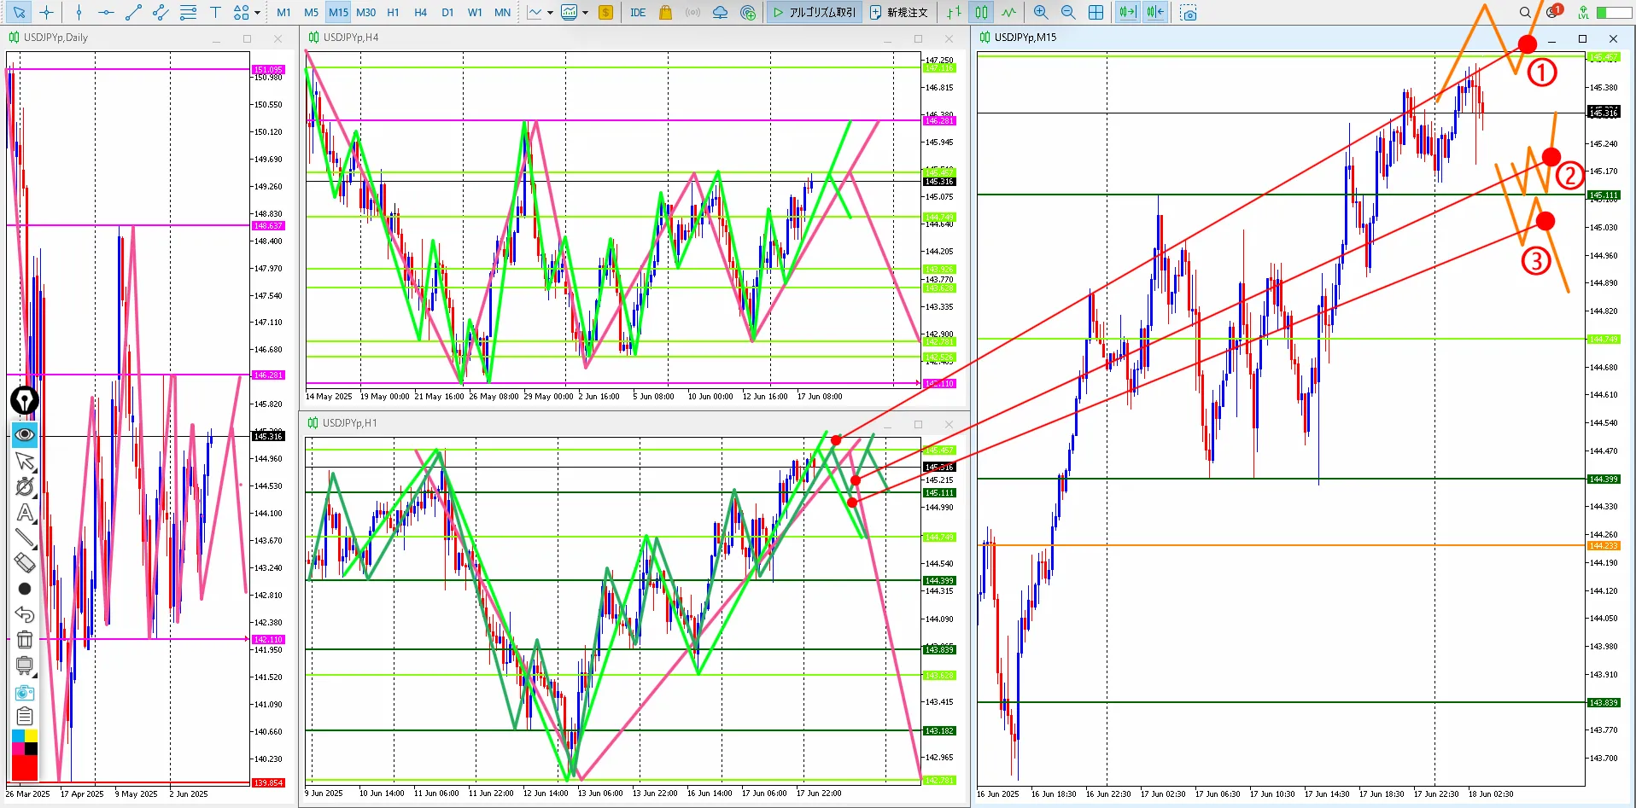Undo the last drawing stroke
This screenshot has width=1636, height=808.
tap(25, 614)
